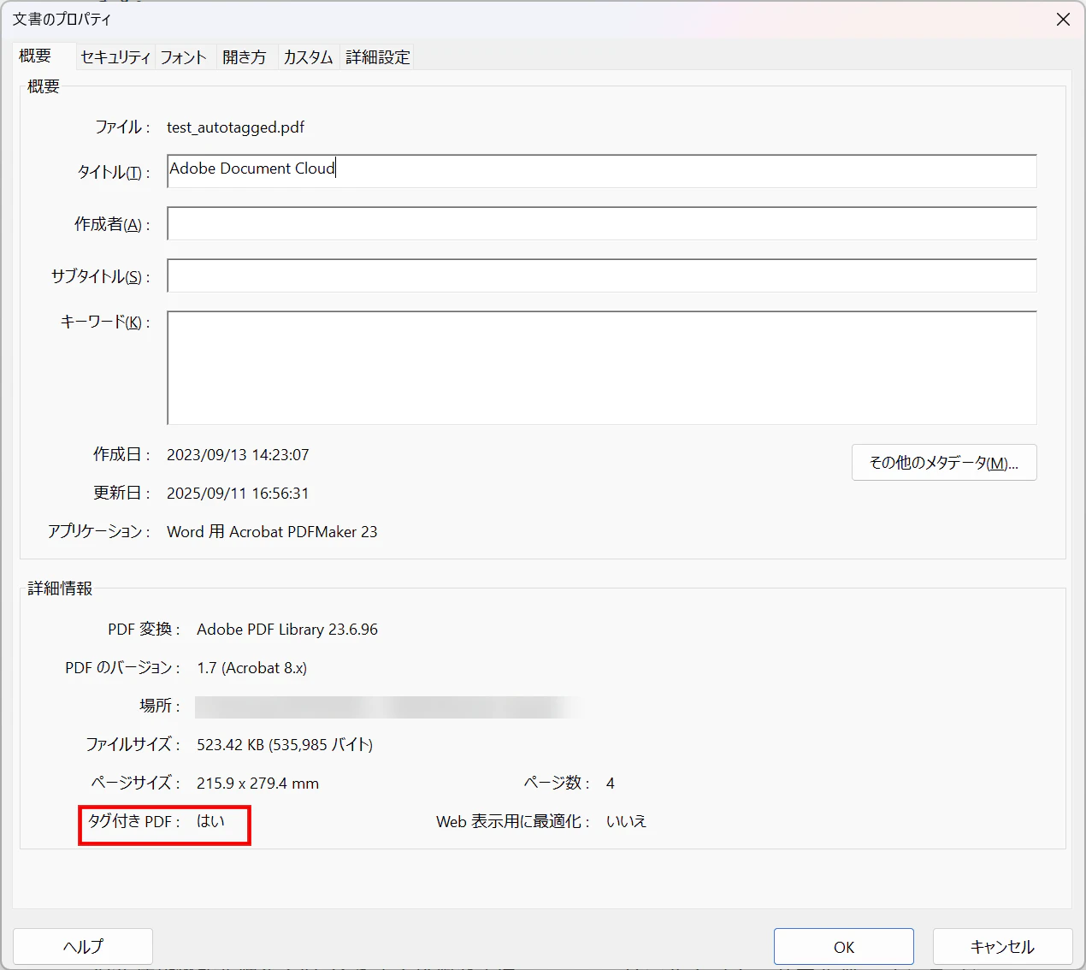The image size is (1086, 970).
Task: Click the creation date 2023/09/13 14:23:07
Action: click(x=238, y=455)
